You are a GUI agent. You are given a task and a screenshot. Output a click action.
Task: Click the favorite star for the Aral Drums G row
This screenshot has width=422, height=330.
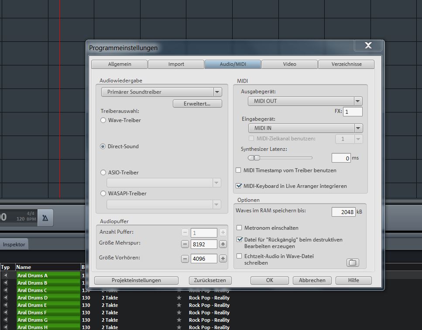coord(178,320)
